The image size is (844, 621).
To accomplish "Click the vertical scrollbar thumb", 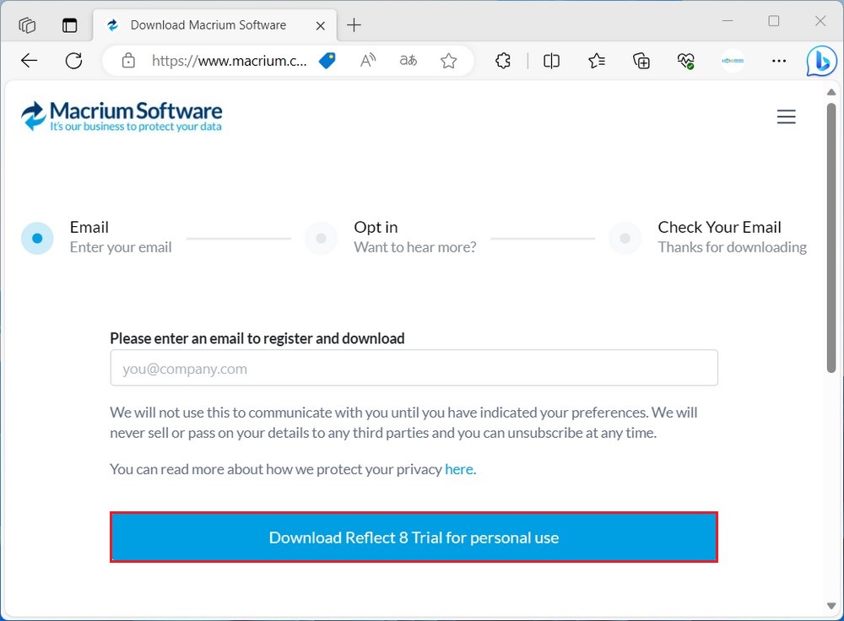I will click(831, 237).
